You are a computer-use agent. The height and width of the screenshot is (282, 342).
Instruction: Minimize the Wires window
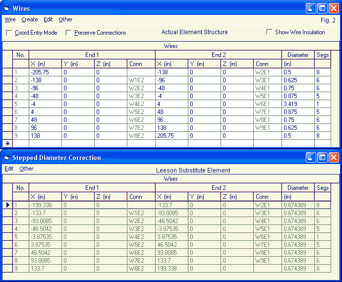tap(310, 8)
